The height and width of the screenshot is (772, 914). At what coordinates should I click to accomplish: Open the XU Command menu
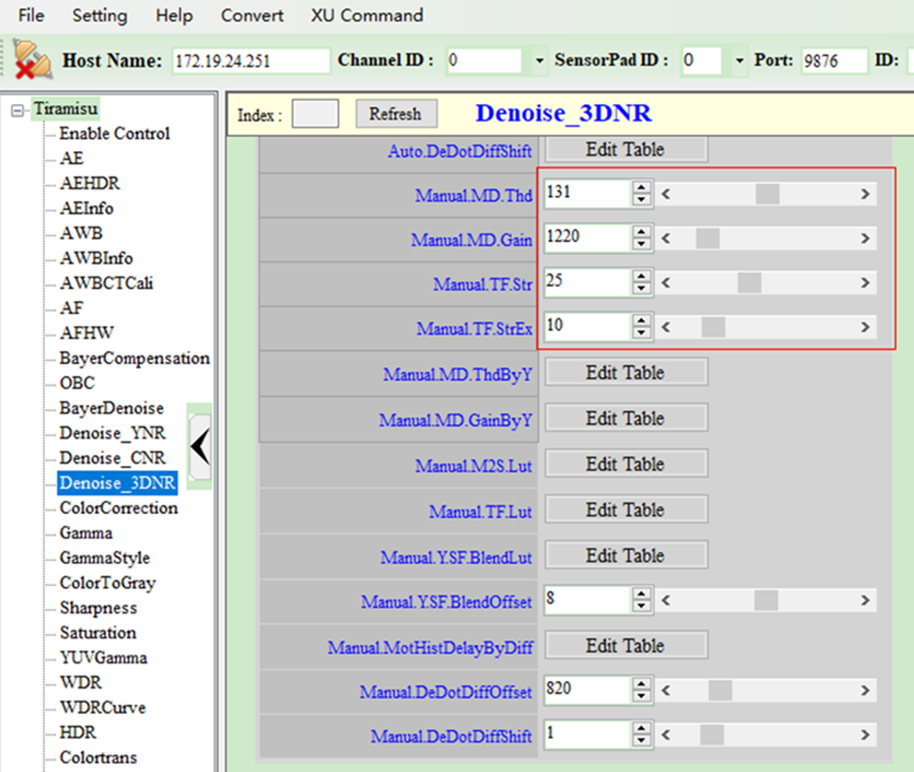click(x=367, y=16)
